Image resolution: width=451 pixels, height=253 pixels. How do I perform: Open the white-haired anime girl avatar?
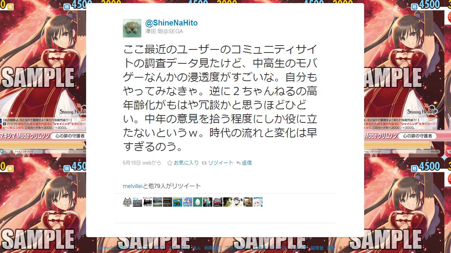[258, 202]
